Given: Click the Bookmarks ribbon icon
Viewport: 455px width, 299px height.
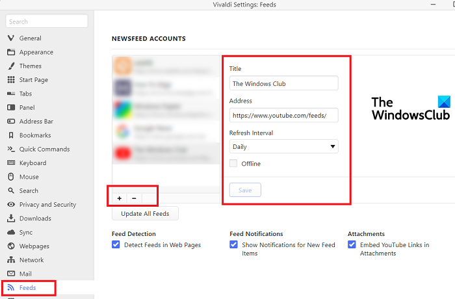Looking at the screenshot, I should [x=11, y=135].
